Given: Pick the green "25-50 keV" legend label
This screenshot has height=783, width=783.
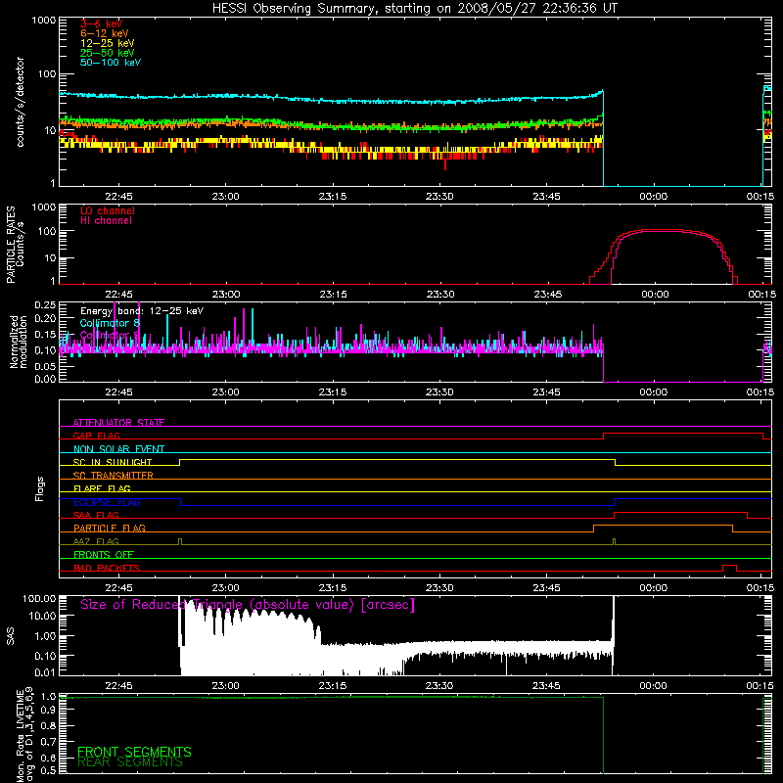Looking at the screenshot, I should (108, 53).
